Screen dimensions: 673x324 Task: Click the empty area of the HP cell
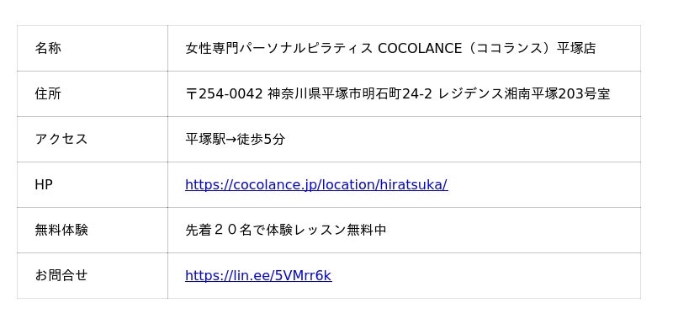pyautogui.click(x=544, y=185)
